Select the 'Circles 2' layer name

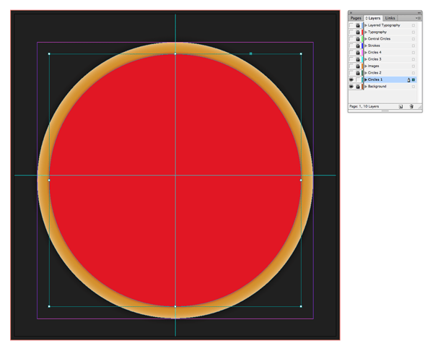[x=375, y=73]
